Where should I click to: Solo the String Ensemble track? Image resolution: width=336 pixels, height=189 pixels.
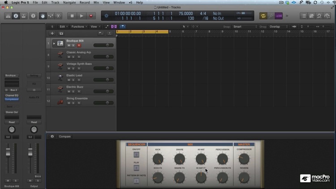(x=73, y=103)
